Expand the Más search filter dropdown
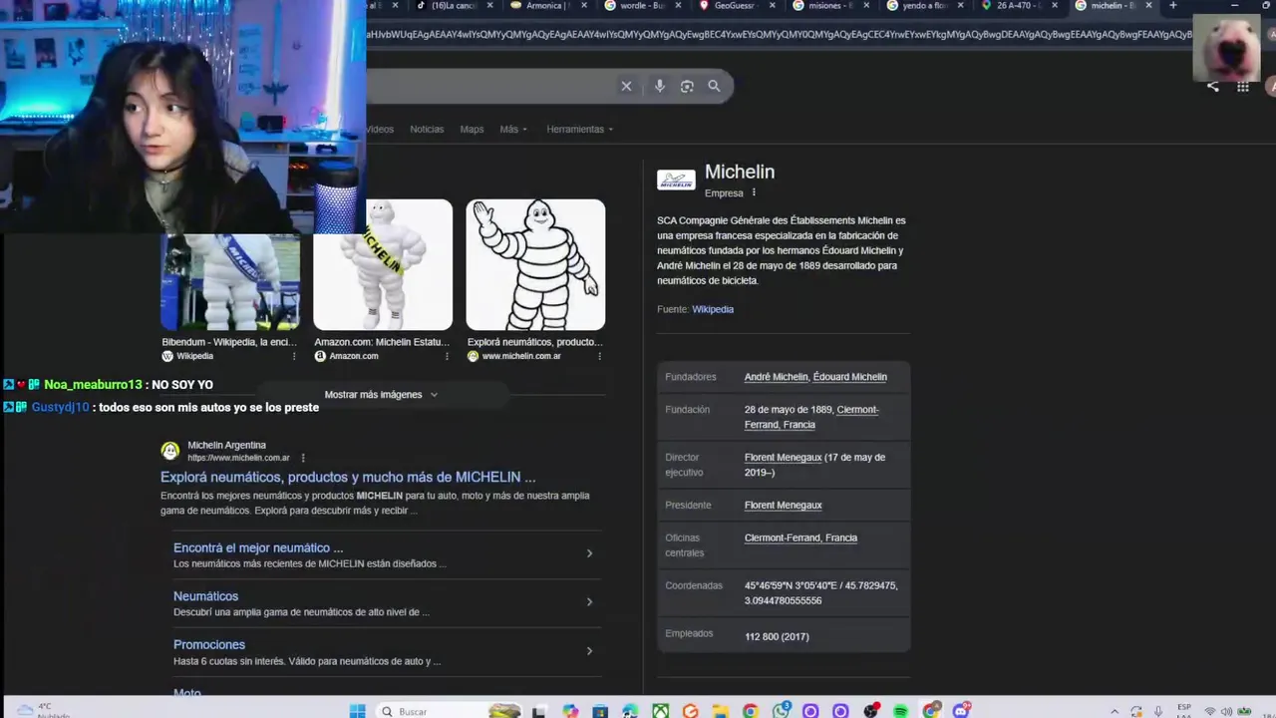This screenshot has height=718, width=1276. pos(513,129)
